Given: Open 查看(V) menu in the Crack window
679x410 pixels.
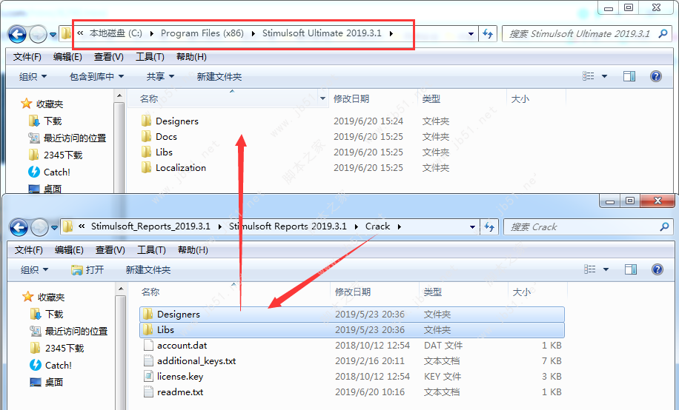Looking at the screenshot, I should tap(110, 250).
